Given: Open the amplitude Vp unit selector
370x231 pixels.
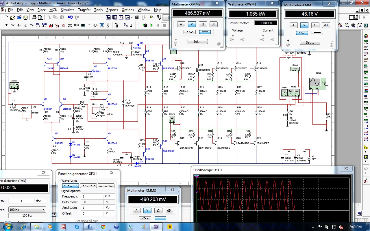Looking at the screenshot, I should click(110, 208).
